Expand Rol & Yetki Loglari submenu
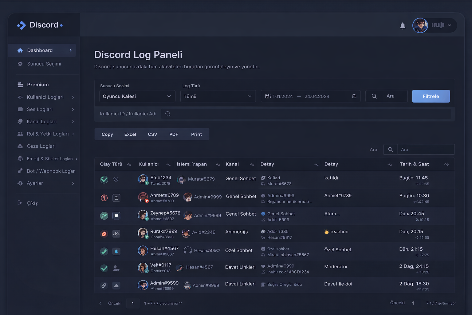Screen dimensions: 472x315 coord(73,134)
